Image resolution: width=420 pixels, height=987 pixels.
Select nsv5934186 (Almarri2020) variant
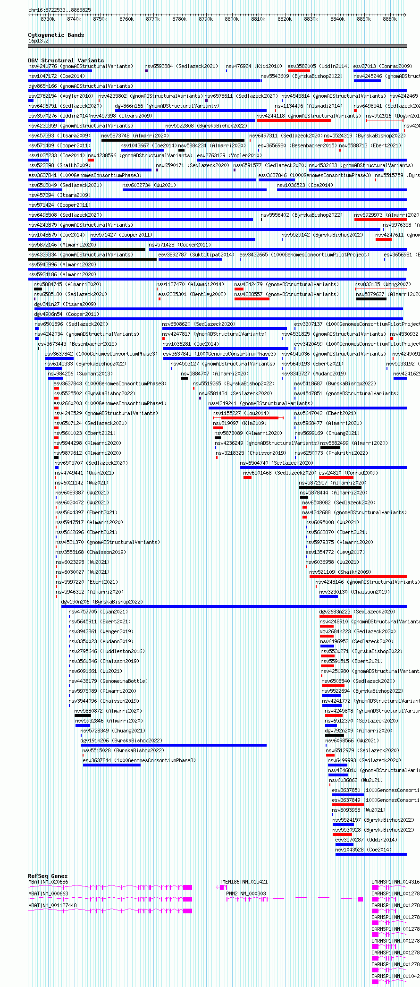tap(62, 274)
